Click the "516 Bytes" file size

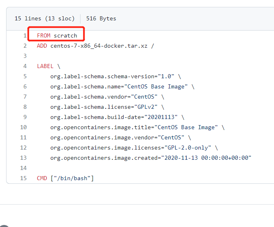coord(101,18)
